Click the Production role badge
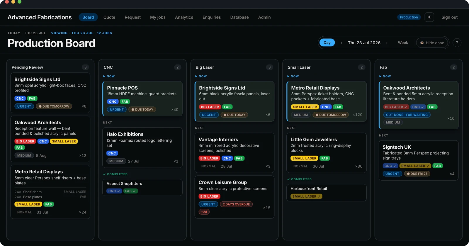This screenshot has height=246, width=469. pos(409,17)
